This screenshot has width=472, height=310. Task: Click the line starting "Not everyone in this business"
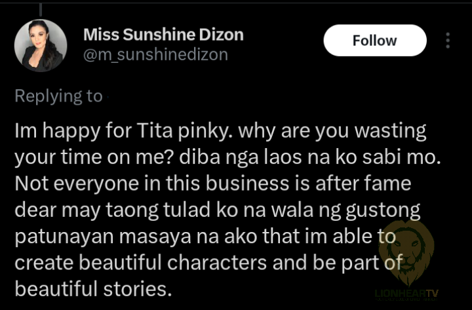(x=212, y=184)
